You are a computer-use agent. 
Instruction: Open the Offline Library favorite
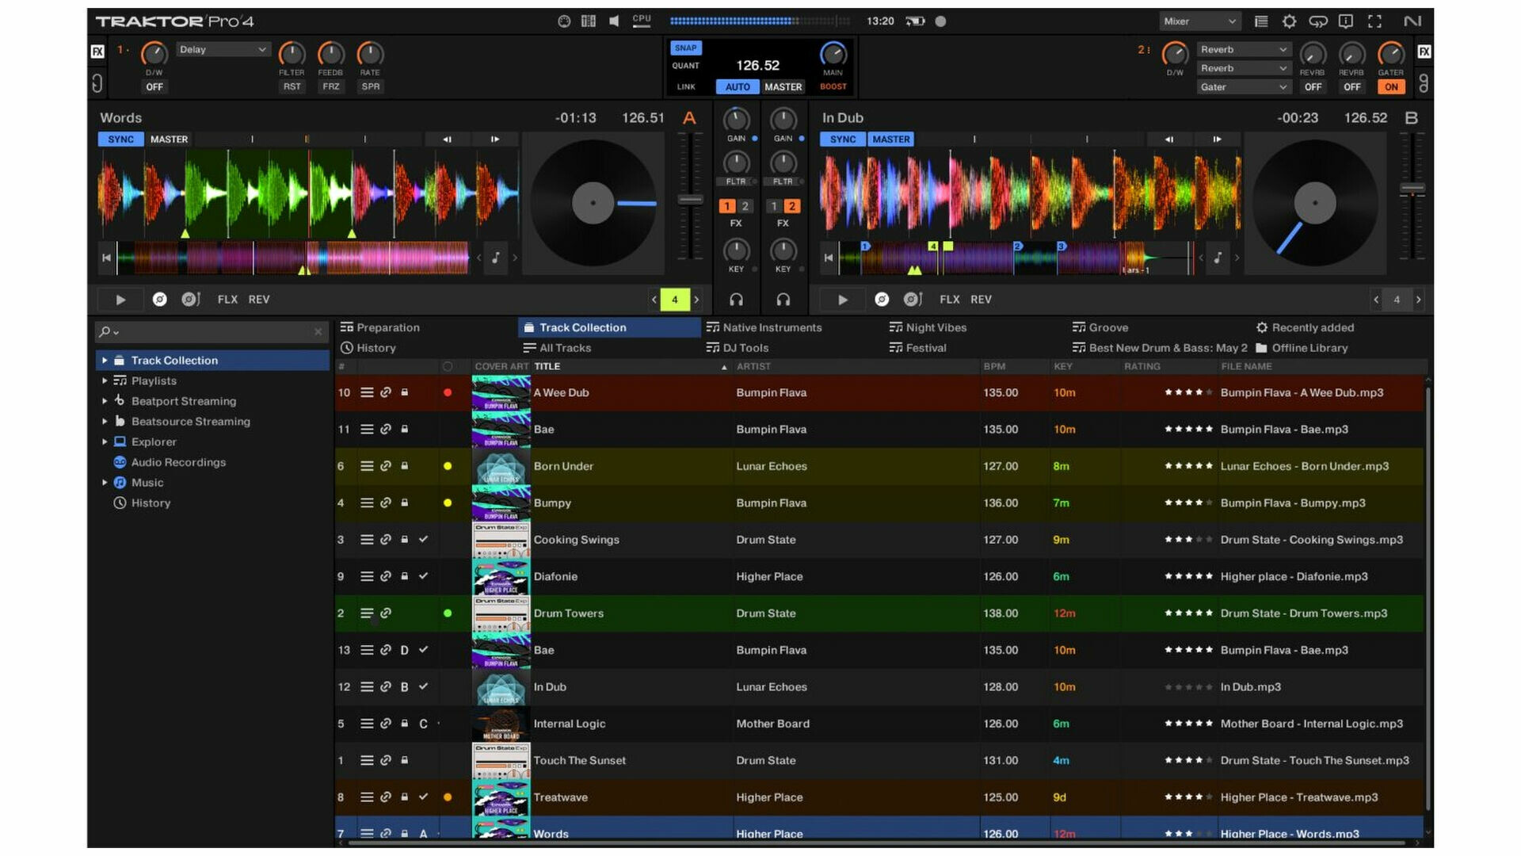(1302, 348)
